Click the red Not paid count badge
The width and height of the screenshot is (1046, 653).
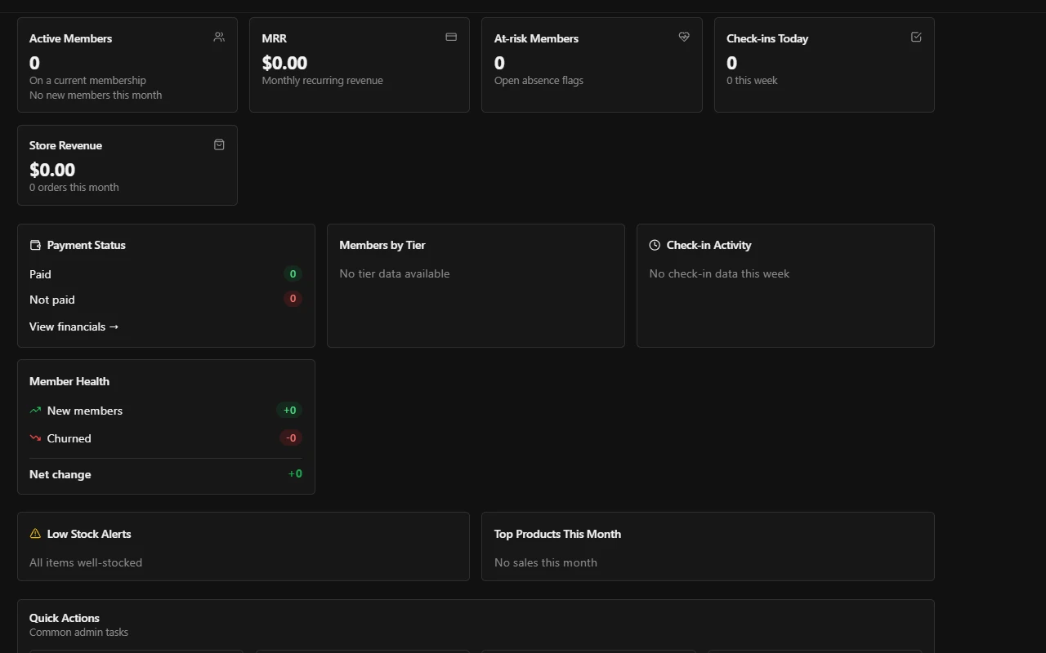click(293, 299)
